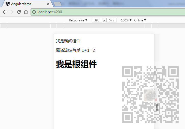Image resolution: width=185 pixels, height=129 pixels.
Task: Open the 100% zoom dropdown
Action: coord(126,20)
